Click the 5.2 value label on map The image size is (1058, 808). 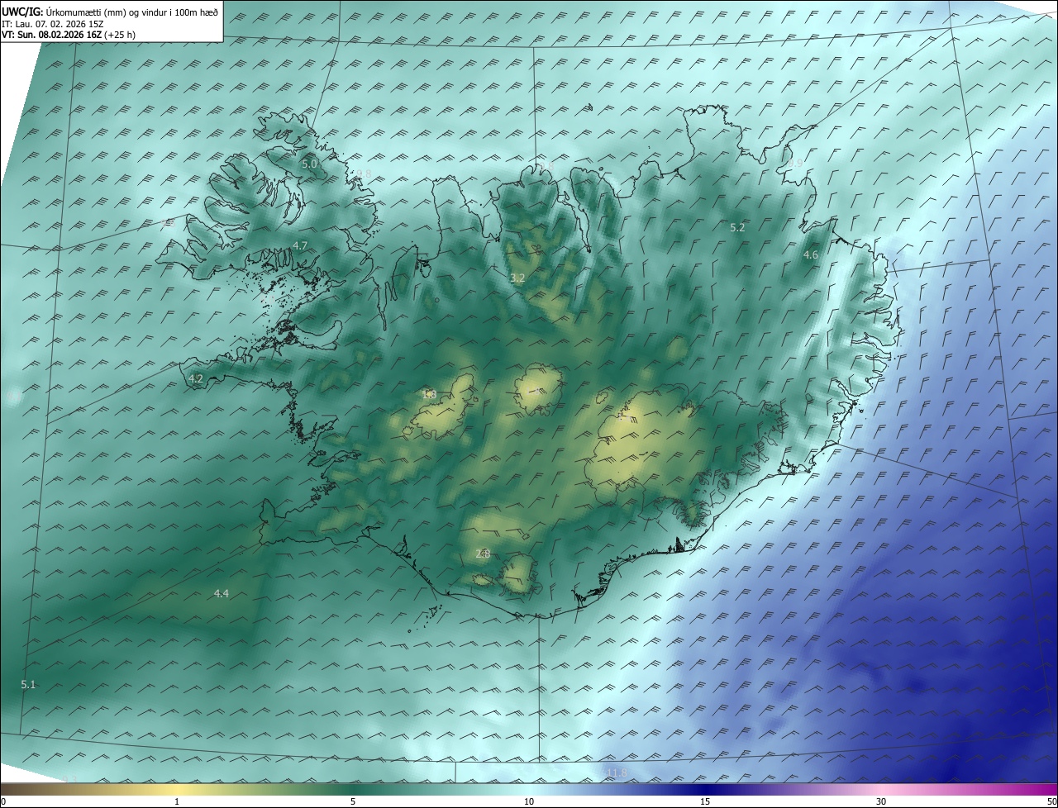tap(737, 227)
